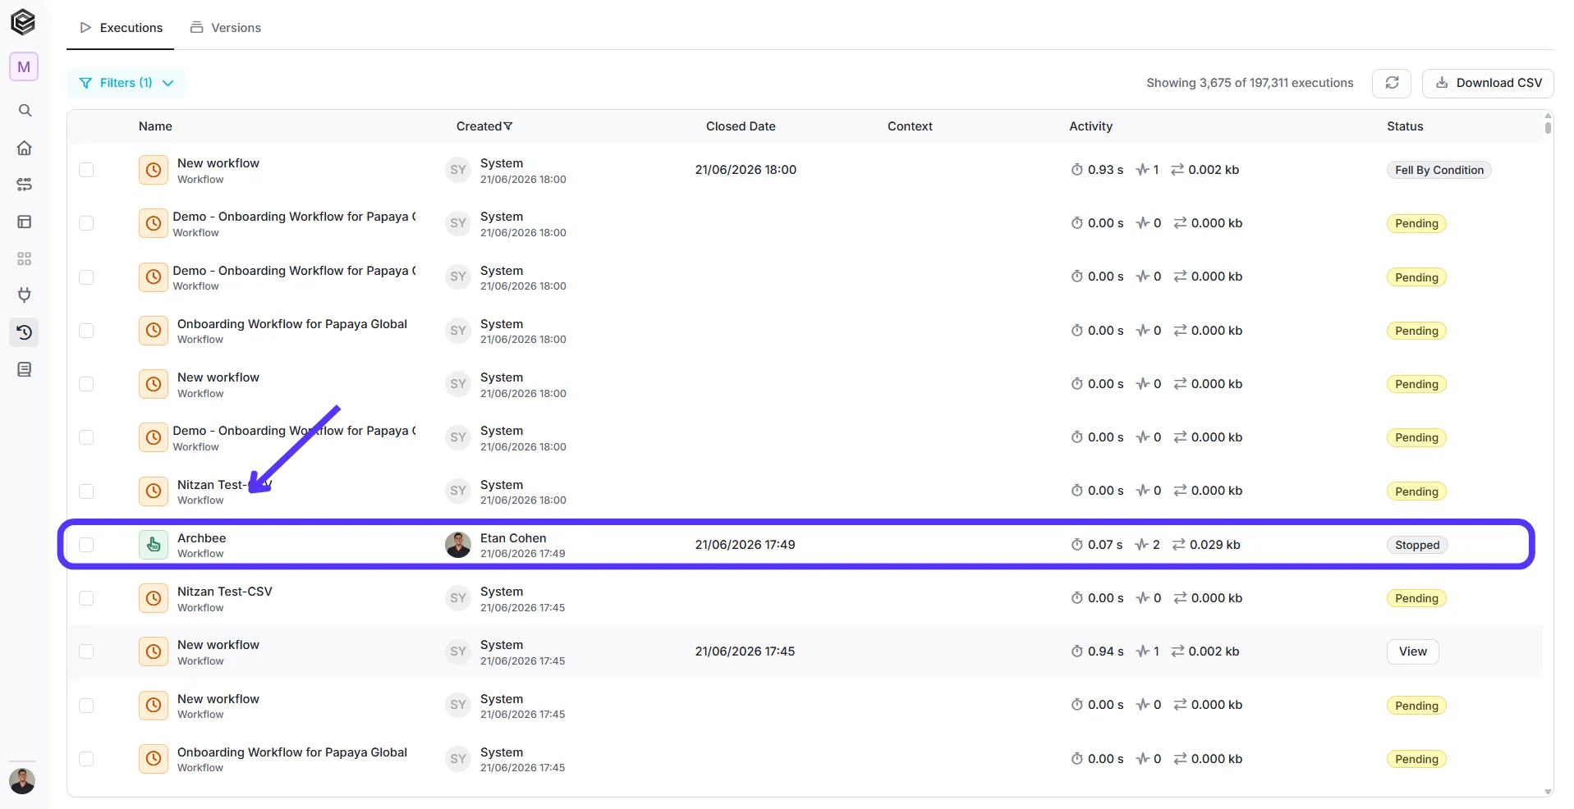This screenshot has width=1574, height=809.
Task: Click Showing 3,675 of 197,311 executions text
Action: click(1250, 83)
